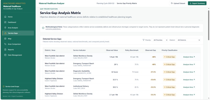Analyze Area for Skilled Workforce 2.1 row
Image resolution: width=210 pixels, height=100 pixels.
(x=189, y=95)
